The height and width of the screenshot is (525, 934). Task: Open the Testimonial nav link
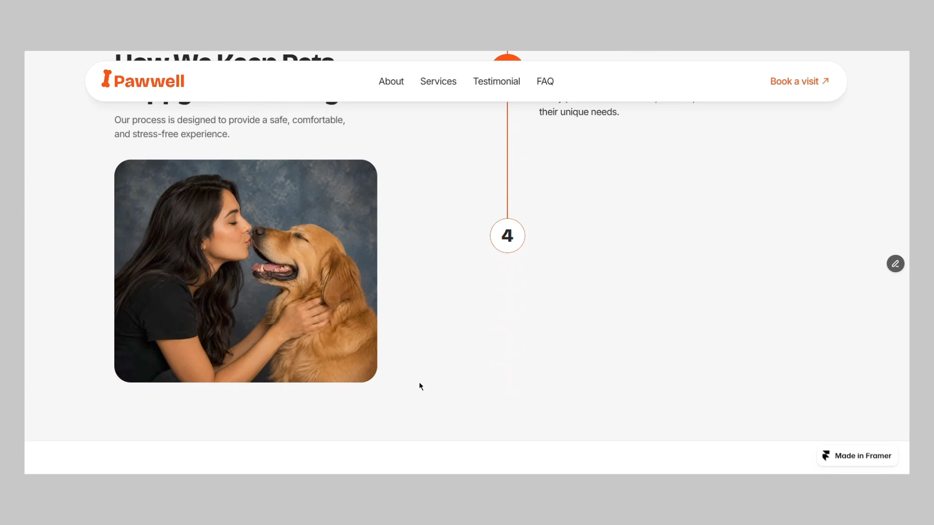(497, 81)
